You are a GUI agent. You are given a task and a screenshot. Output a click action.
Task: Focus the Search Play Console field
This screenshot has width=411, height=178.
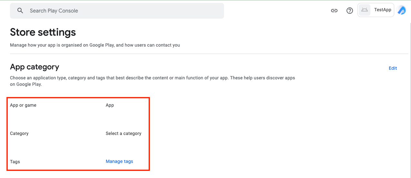(117, 11)
